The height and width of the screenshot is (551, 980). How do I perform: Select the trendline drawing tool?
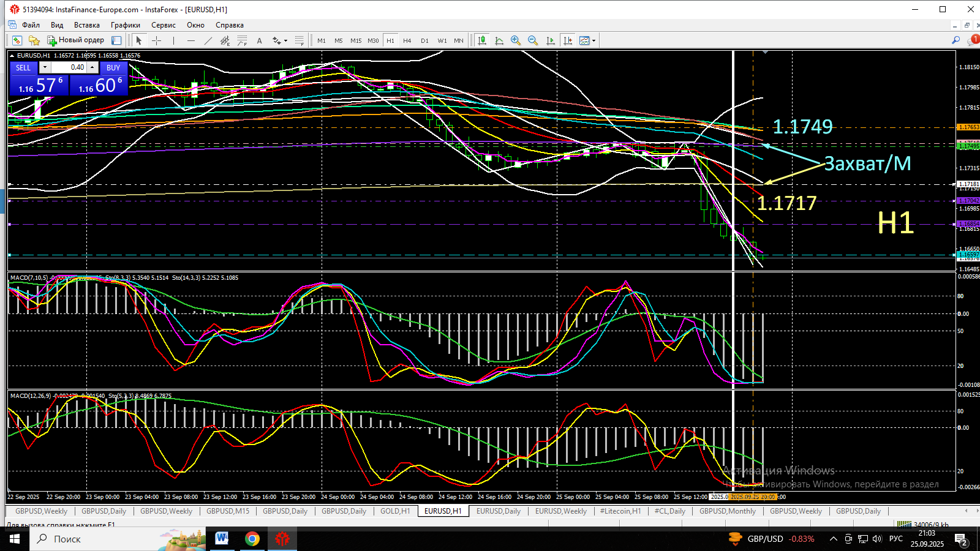(x=208, y=40)
